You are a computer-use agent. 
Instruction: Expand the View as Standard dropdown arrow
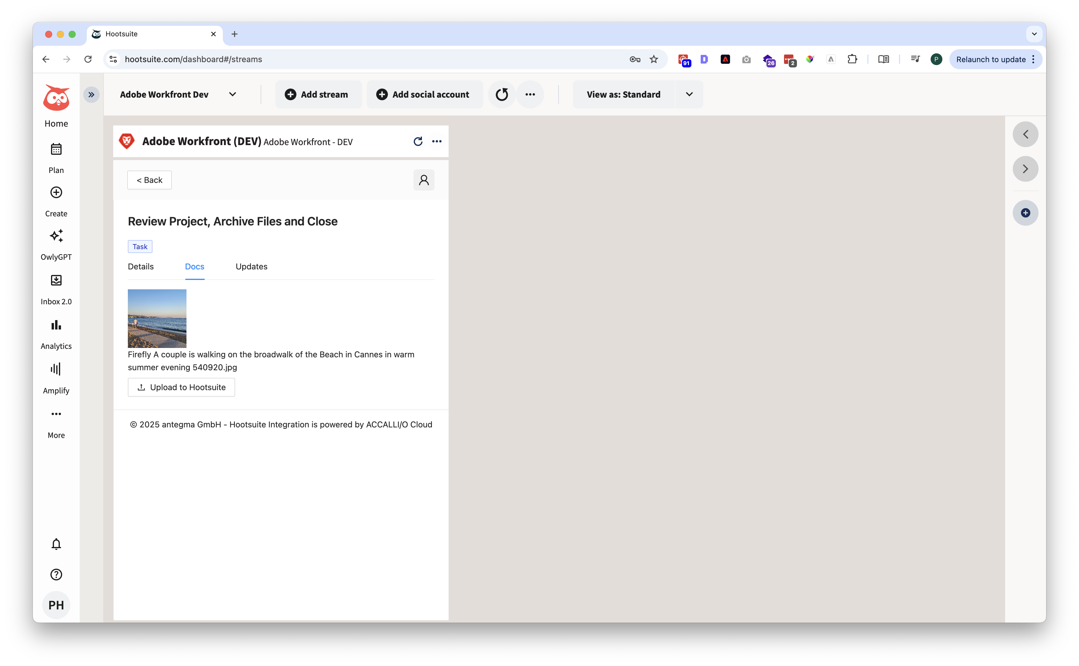(x=689, y=95)
